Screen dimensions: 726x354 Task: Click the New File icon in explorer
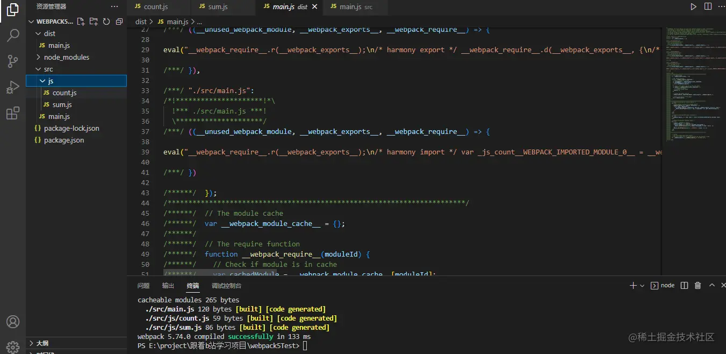(81, 22)
